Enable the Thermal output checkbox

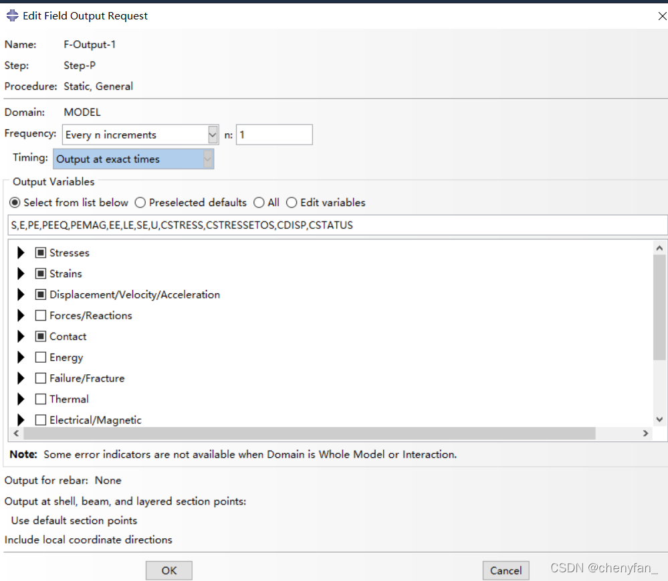click(41, 400)
